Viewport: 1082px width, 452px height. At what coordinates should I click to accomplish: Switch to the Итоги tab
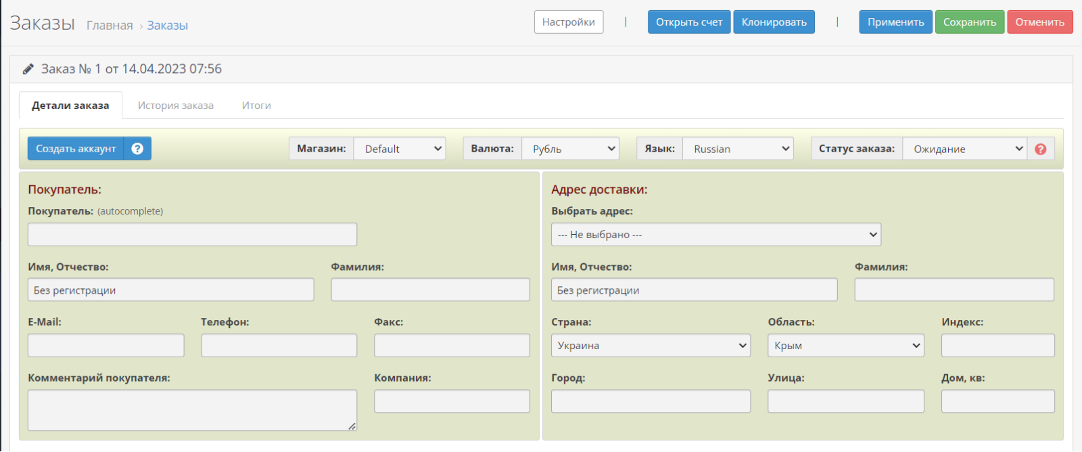tap(256, 106)
